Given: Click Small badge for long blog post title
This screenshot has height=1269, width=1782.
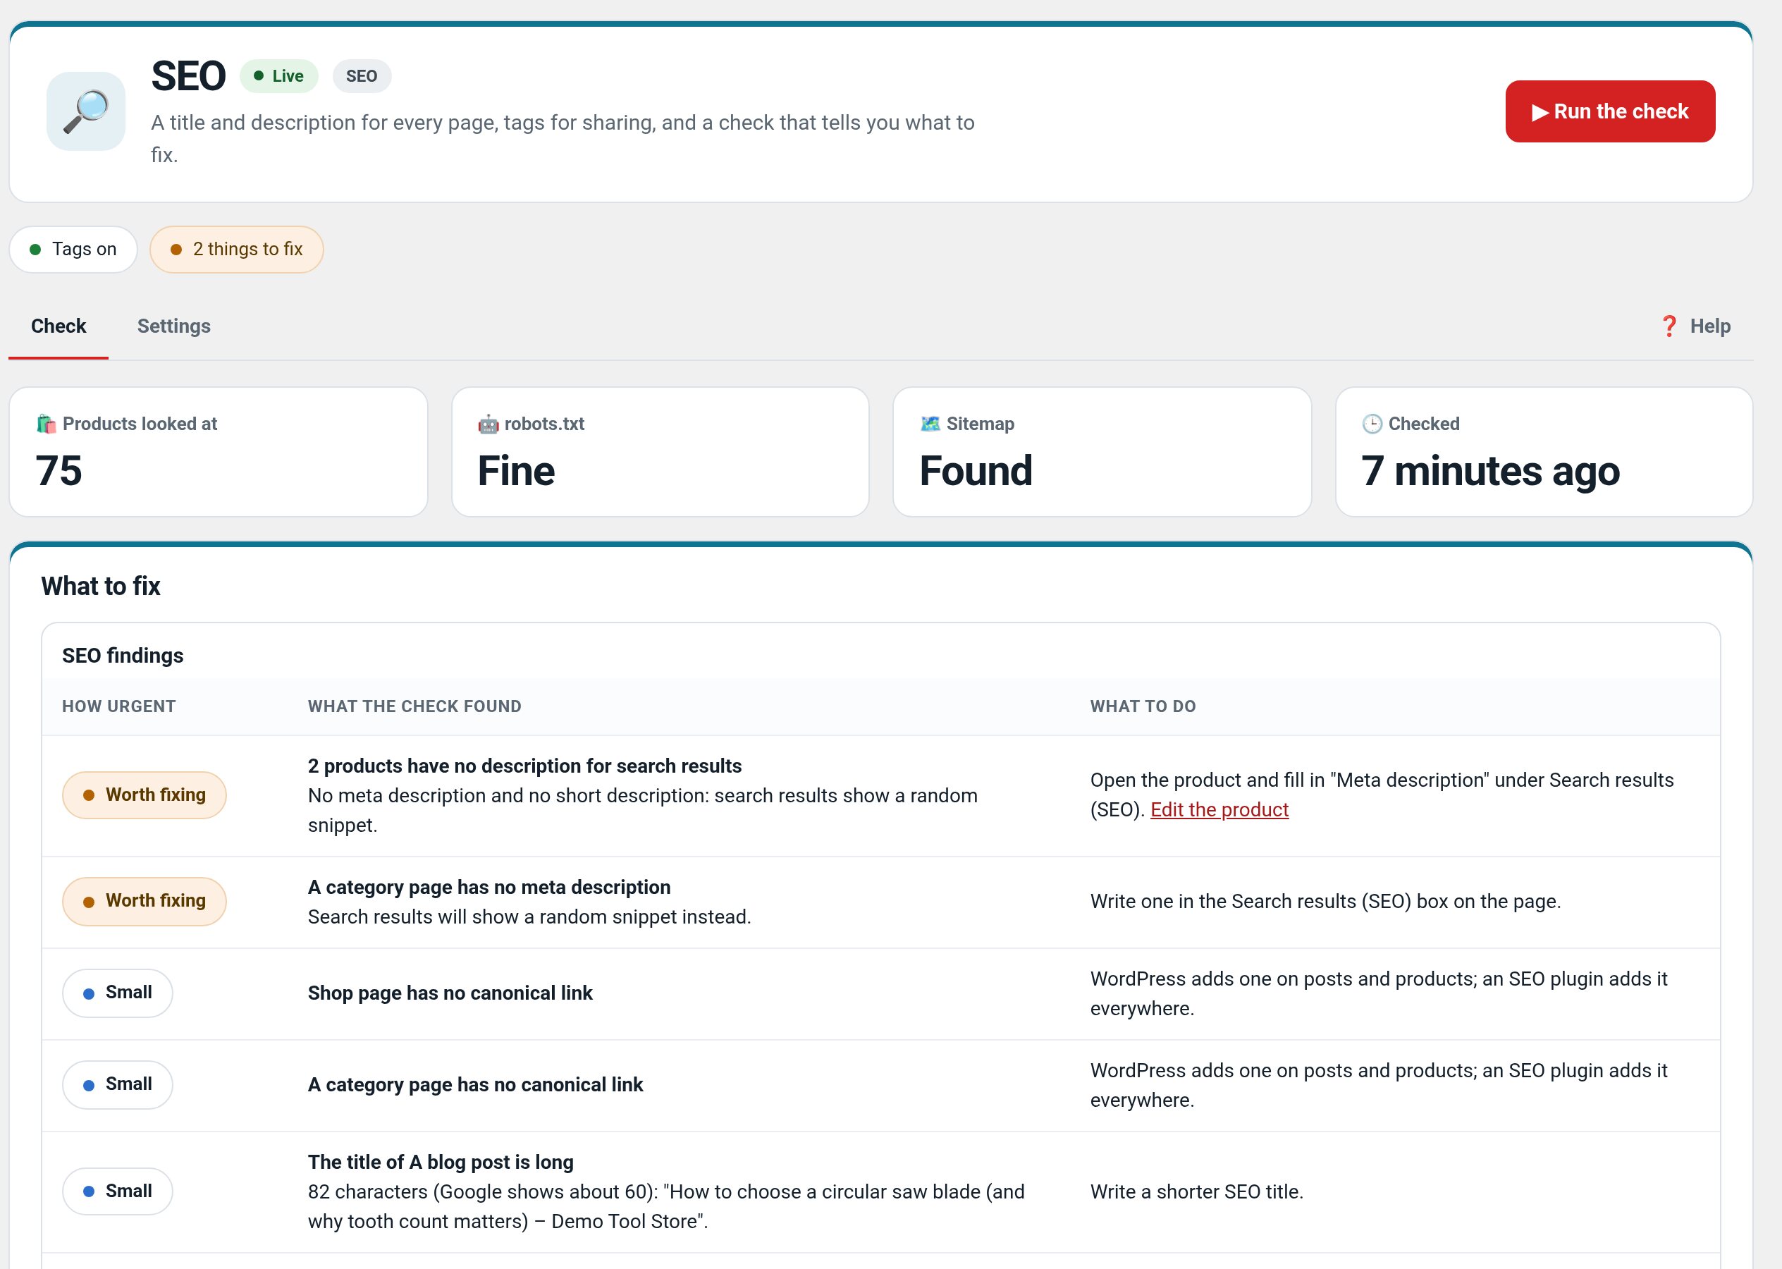Looking at the screenshot, I should click(x=117, y=1191).
